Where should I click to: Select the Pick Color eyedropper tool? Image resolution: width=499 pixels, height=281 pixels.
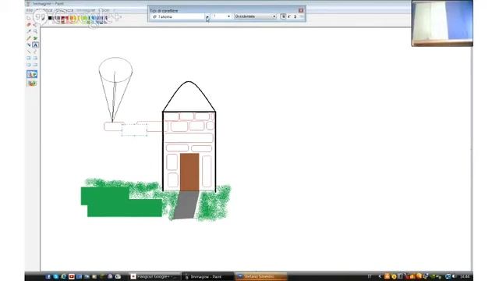[29, 31]
